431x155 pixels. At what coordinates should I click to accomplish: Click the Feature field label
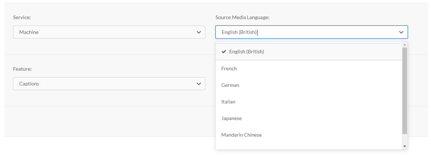[x=22, y=69]
